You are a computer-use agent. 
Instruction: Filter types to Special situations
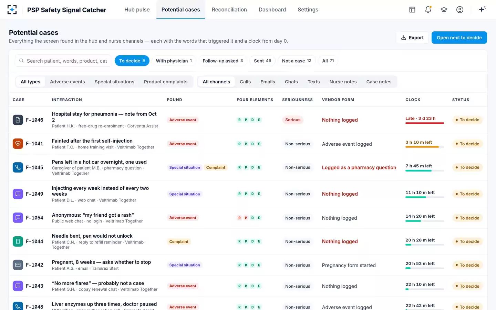pos(114,82)
